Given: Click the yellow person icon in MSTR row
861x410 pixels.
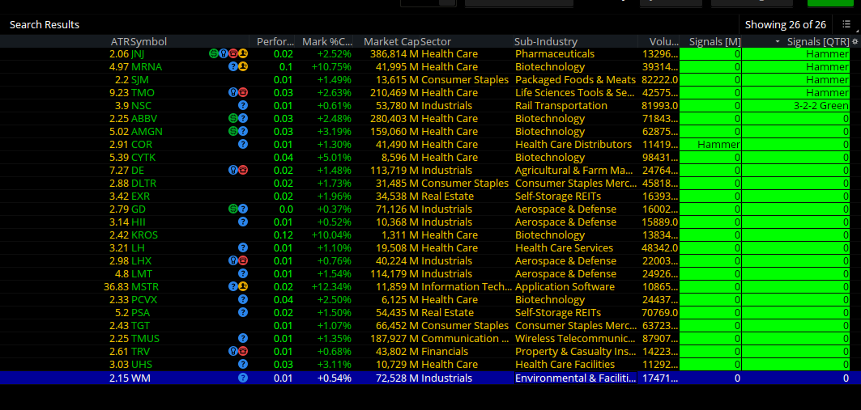Looking at the screenshot, I should click(243, 286).
